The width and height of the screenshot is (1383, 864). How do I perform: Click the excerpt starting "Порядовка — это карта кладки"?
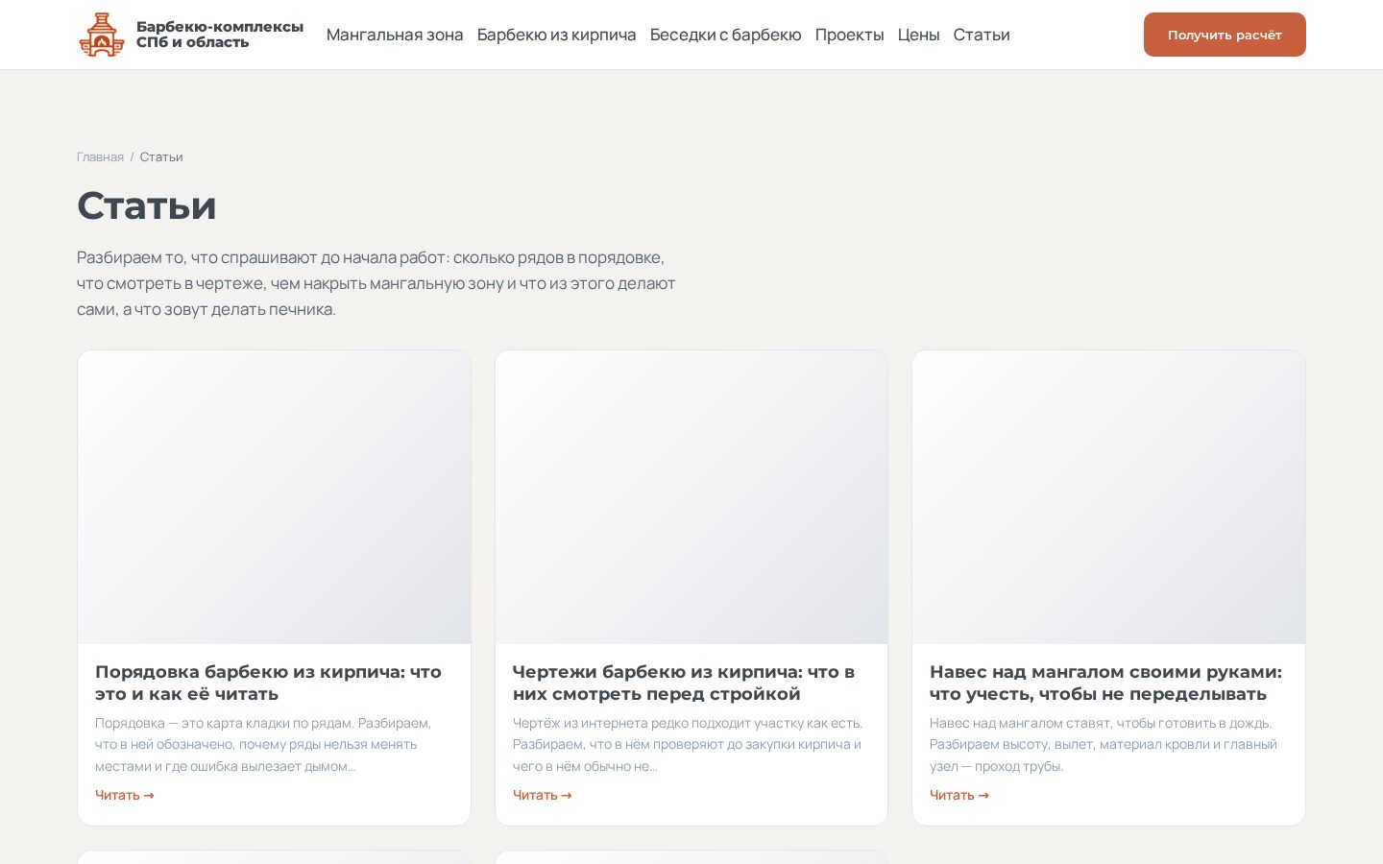[265, 744]
